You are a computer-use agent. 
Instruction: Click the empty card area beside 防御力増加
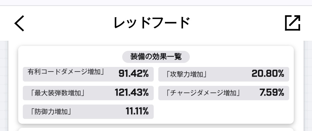224,112
